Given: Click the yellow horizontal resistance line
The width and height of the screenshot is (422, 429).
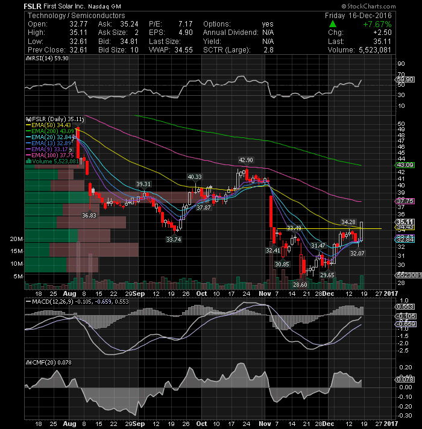Looking at the screenshot, I should (x=329, y=228).
